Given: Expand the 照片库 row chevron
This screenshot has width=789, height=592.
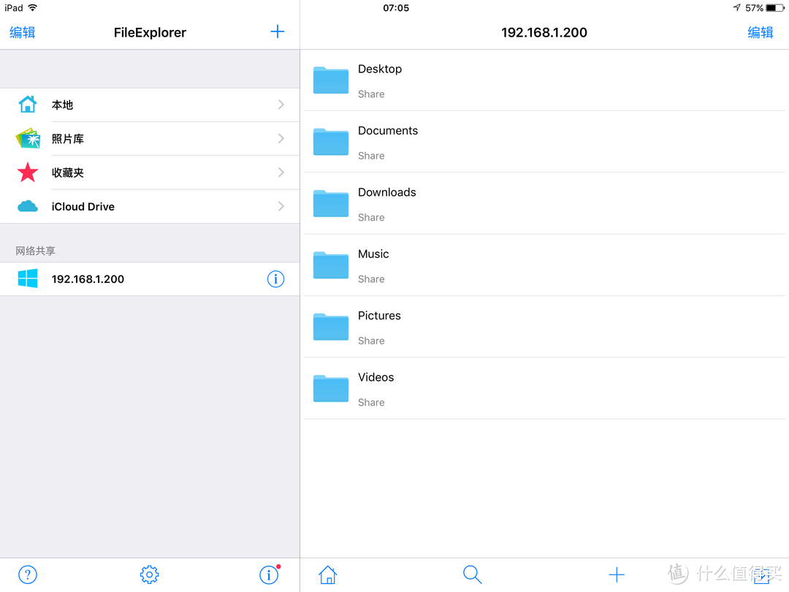Looking at the screenshot, I should click(x=281, y=139).
